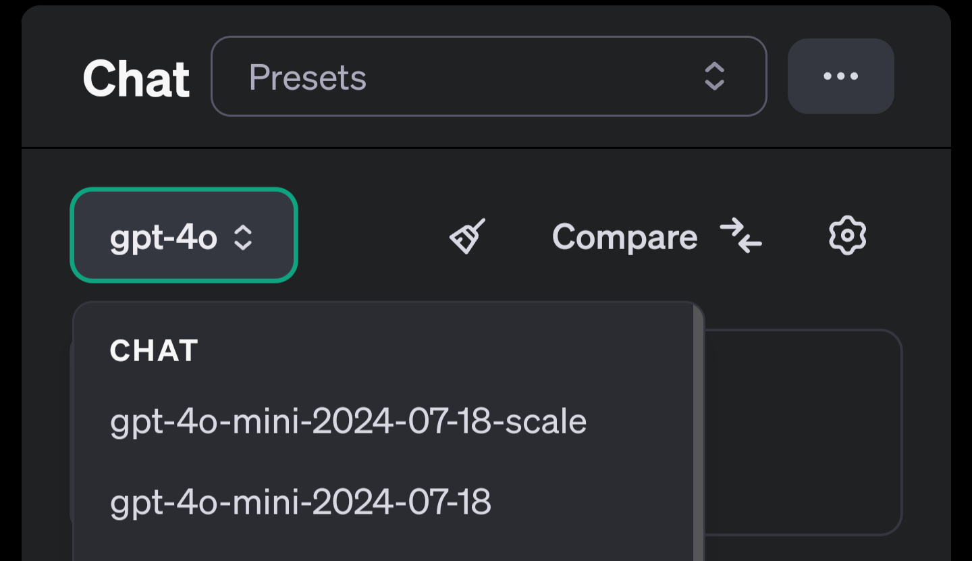This screenshot has height=561, width=972.
Task: Click the up-down chevron inside Presets
Action: (714, 76)
